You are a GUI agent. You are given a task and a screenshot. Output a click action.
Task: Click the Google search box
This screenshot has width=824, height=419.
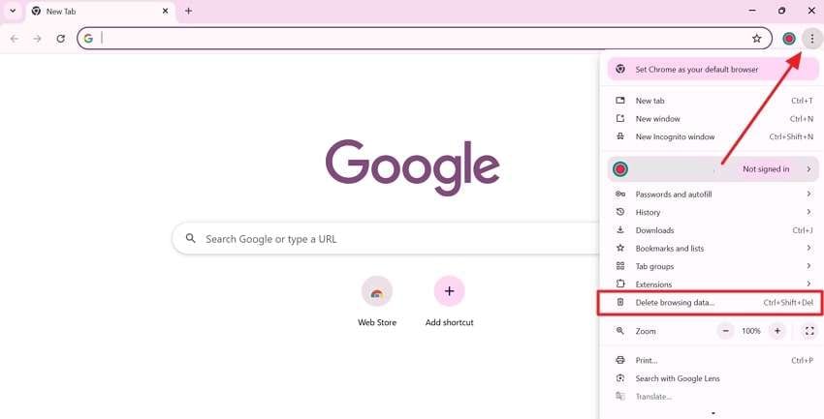[386, 239]
